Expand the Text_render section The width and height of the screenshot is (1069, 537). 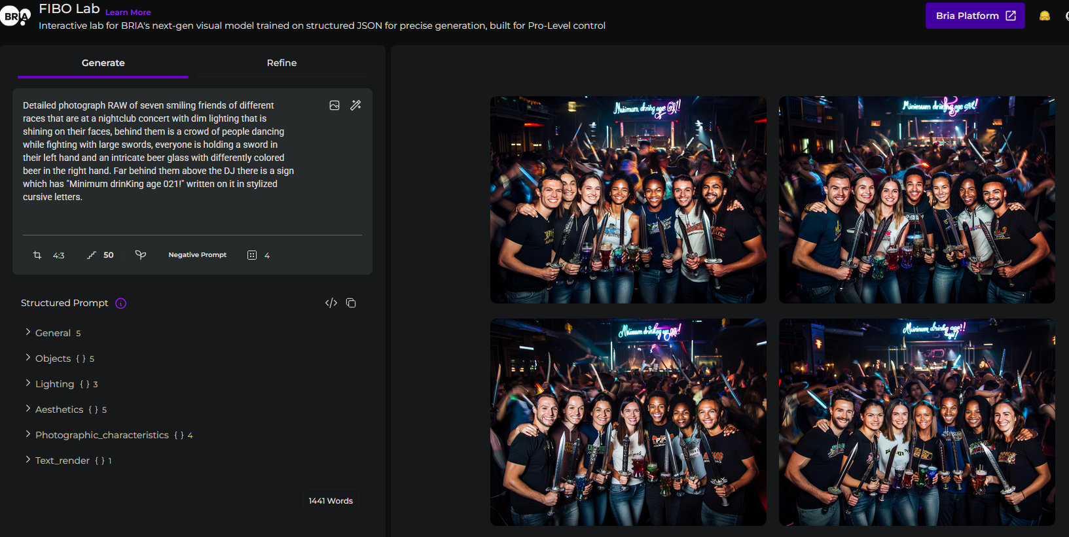tap(67, 460)
